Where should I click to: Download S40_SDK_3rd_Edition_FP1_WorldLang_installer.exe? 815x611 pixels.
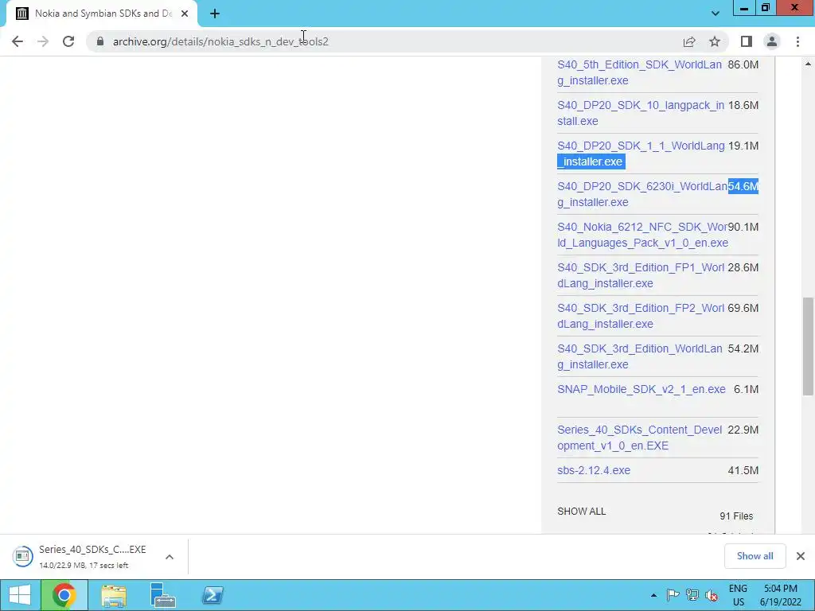tap(641, 274)
